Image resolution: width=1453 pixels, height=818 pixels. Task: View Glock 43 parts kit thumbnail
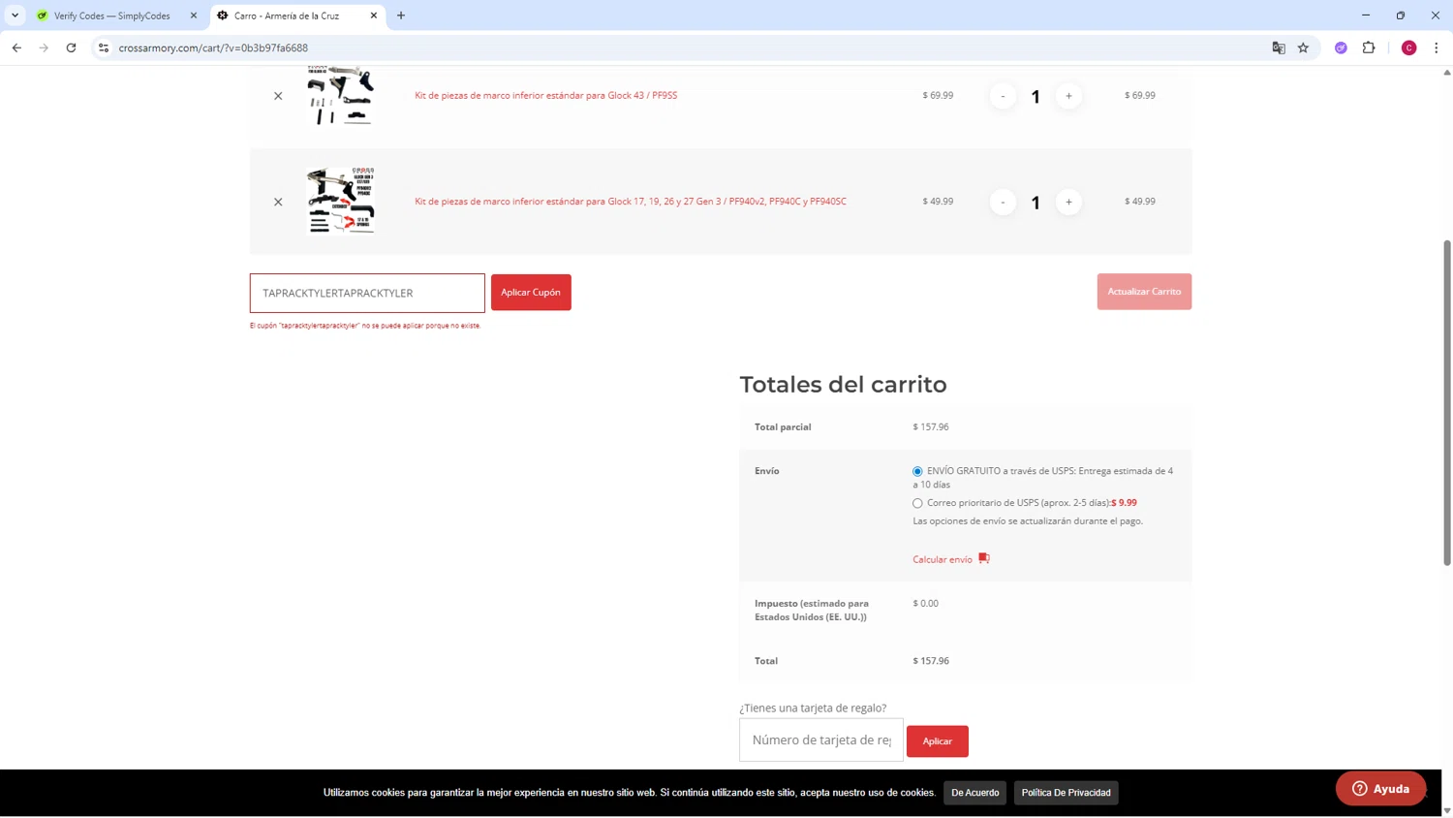click(340, 95)
